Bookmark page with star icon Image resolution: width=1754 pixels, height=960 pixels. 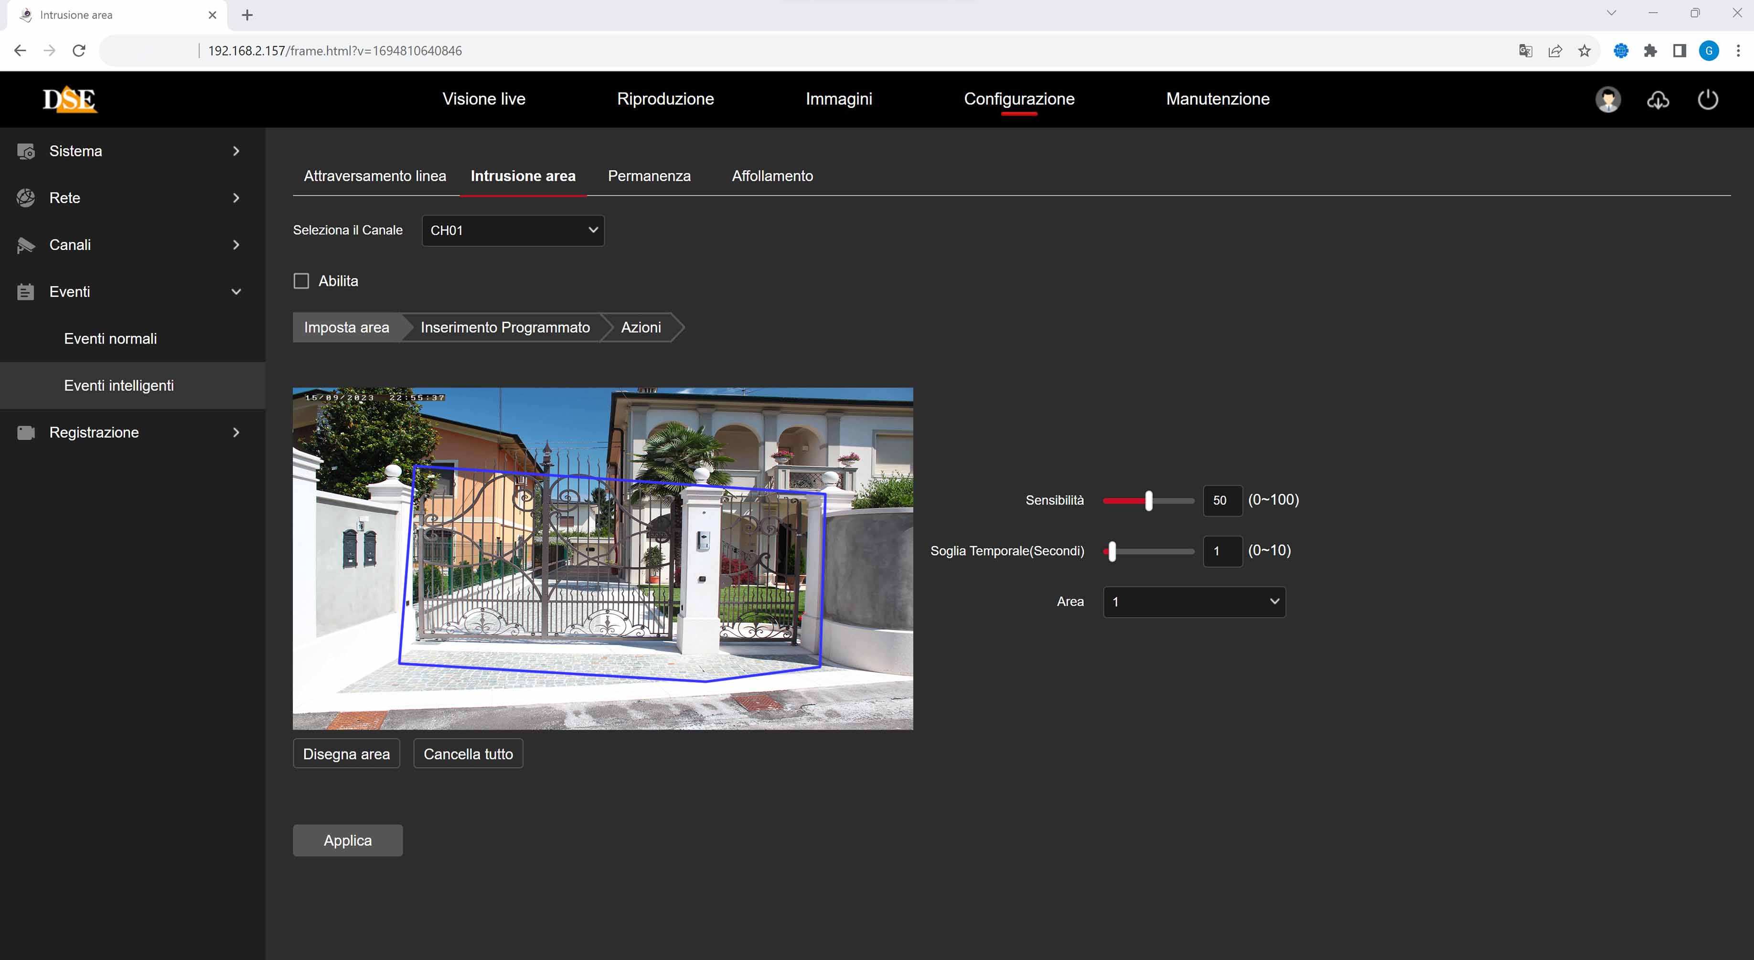(1584, 51)
